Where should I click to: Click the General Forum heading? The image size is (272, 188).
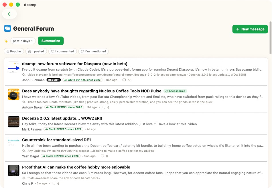click(x=33, y=29)
